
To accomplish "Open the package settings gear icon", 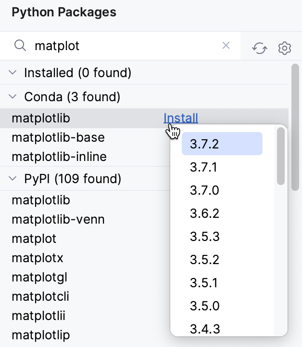I will point(285,48).
